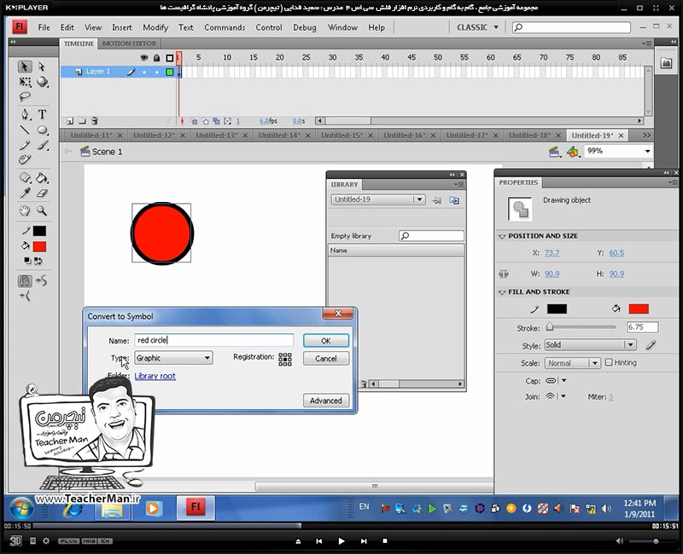The image size is (683, 554).
Task: Click Edit Symbols icon above stage
Action: click(573, 152)
